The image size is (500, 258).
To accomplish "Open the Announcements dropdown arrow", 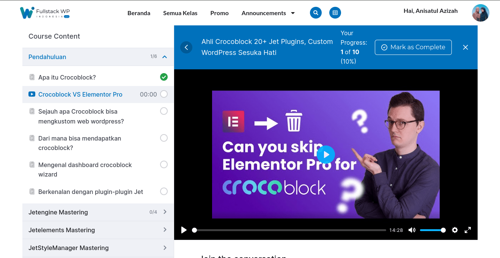I will pos(293,13).
